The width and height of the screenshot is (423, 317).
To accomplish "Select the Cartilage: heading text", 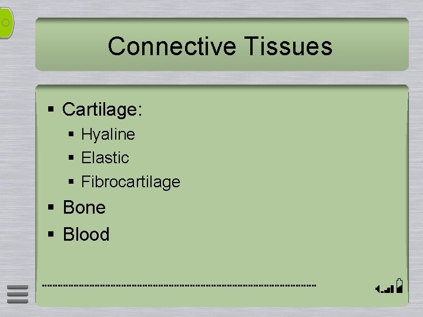I will click(x=102, y=110).
